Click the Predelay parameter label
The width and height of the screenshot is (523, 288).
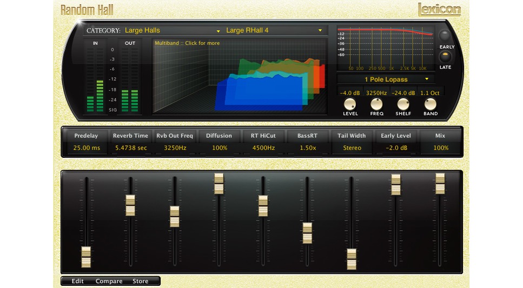tap(86, 136)
